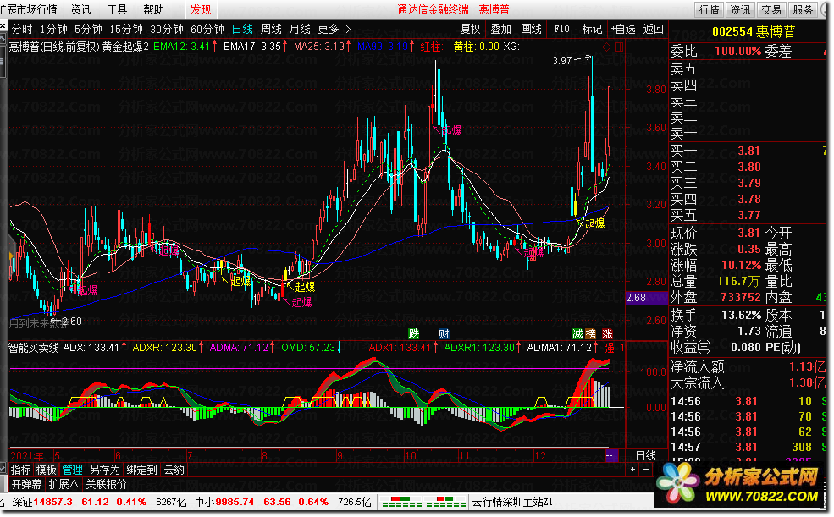This screenshot has width=834, height=517.
Task: Click the 智能买卖线 indicator title
Action: pyautogui.click(x=34, y=348)
